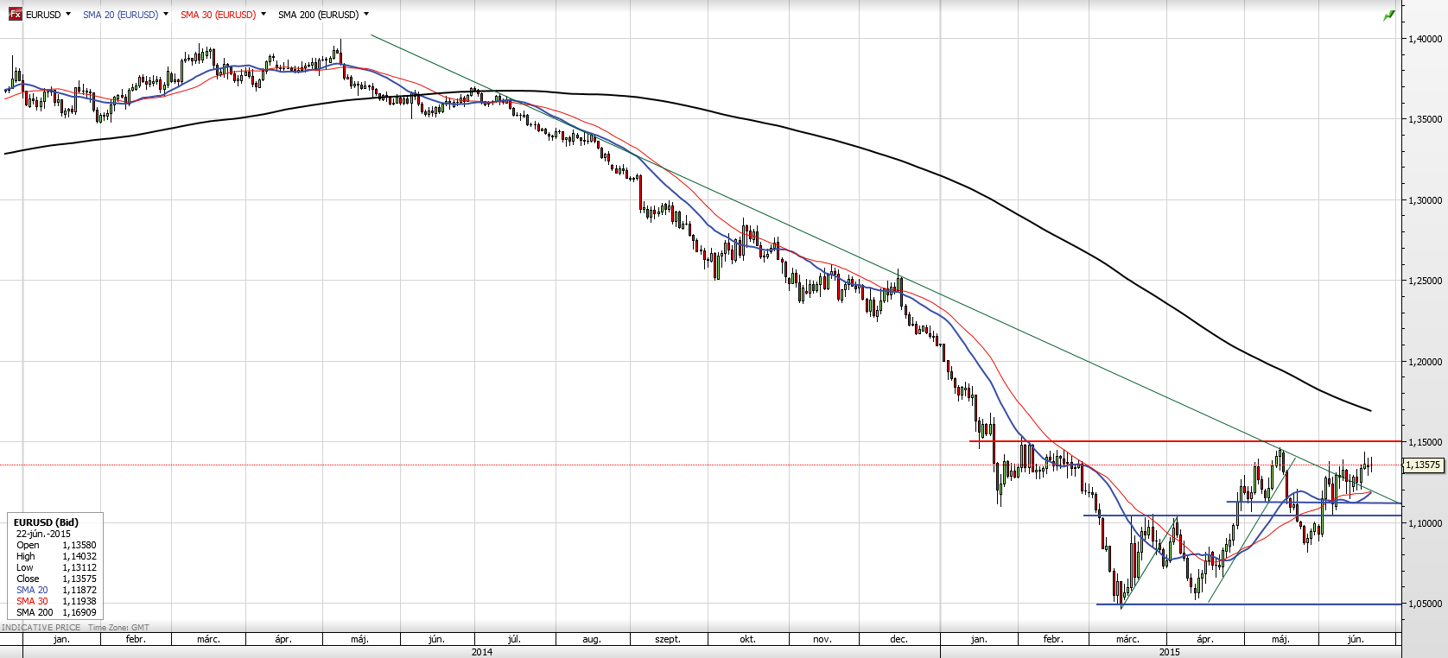Click the 2014 year label on time axis
Viewport: 1448px width, 658px height.
482,652
